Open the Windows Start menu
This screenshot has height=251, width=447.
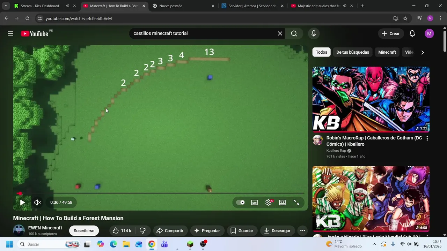[9, 244]
